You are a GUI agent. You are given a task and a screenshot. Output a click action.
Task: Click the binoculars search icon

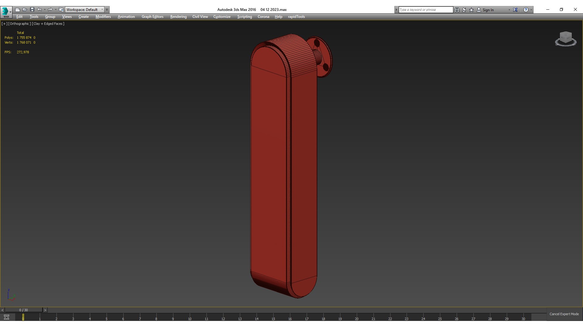pyautogui.click(x=457, y=10)
